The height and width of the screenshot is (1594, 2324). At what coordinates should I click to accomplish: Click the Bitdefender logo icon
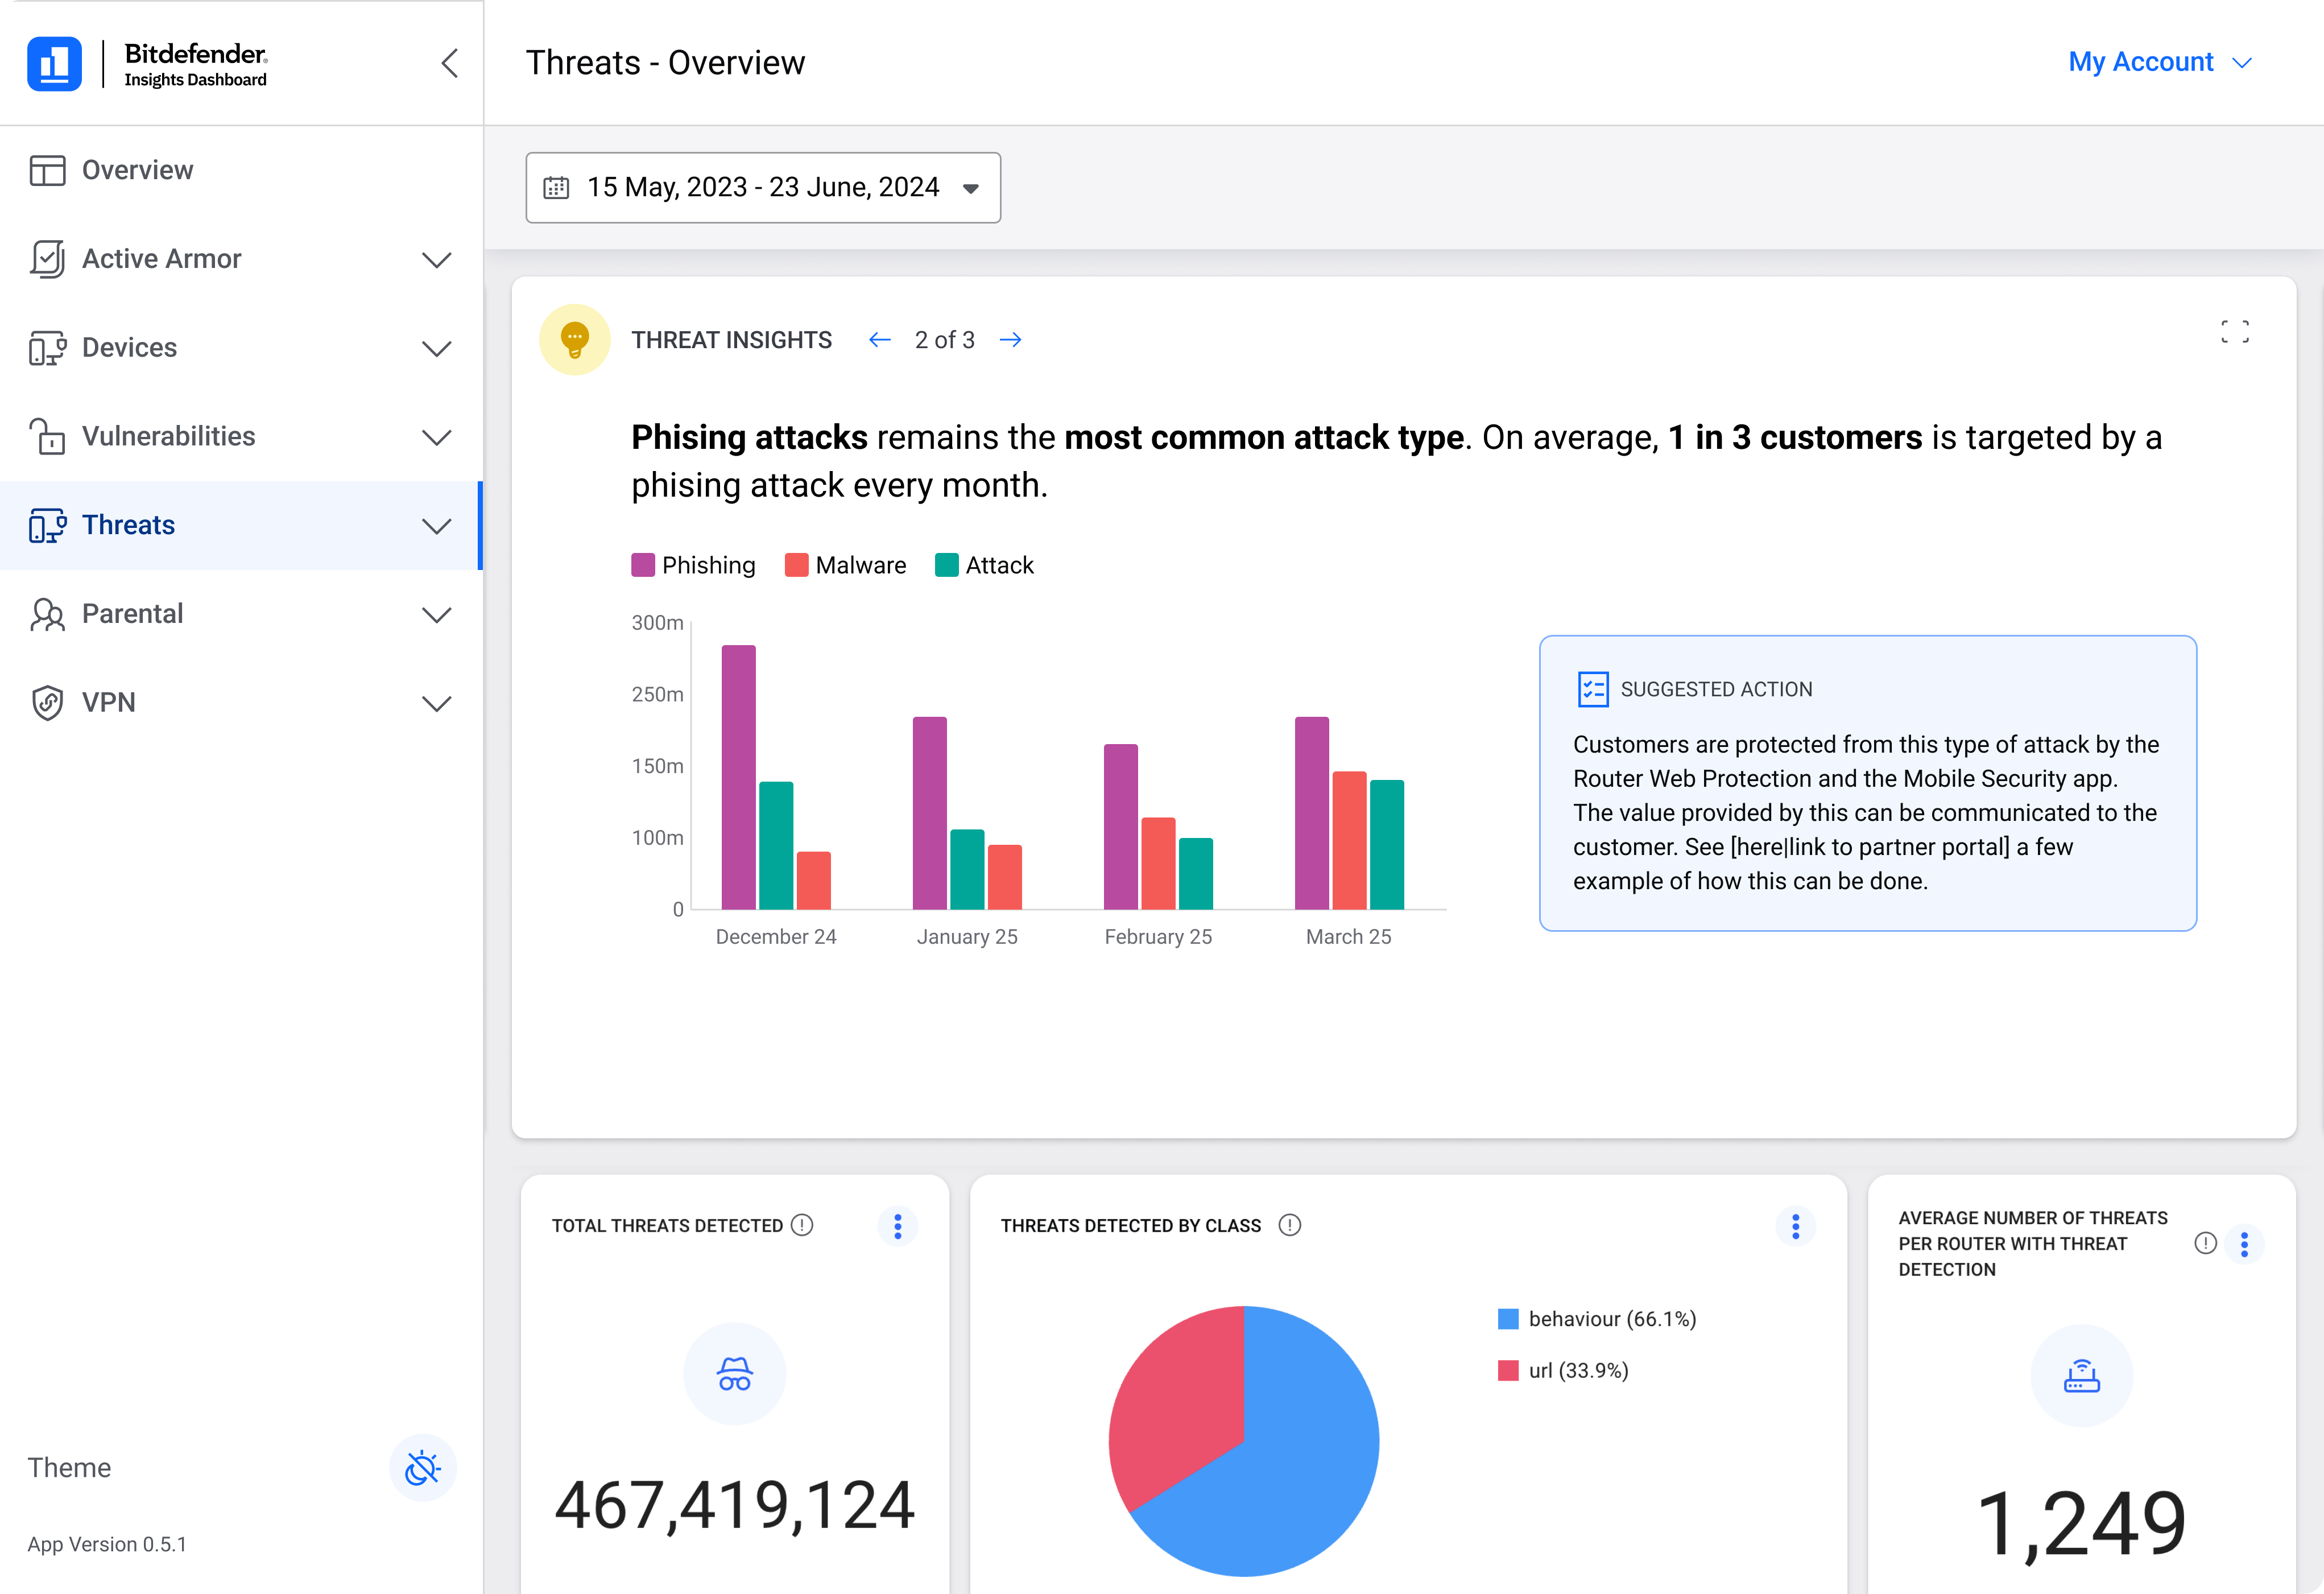tap(54, 64)
